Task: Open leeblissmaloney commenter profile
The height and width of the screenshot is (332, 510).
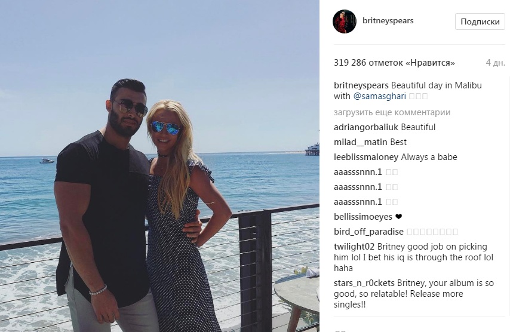Action: [x=366, y=157]
